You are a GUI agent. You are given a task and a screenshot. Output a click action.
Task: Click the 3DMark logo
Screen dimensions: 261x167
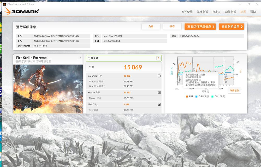point(22,11)
